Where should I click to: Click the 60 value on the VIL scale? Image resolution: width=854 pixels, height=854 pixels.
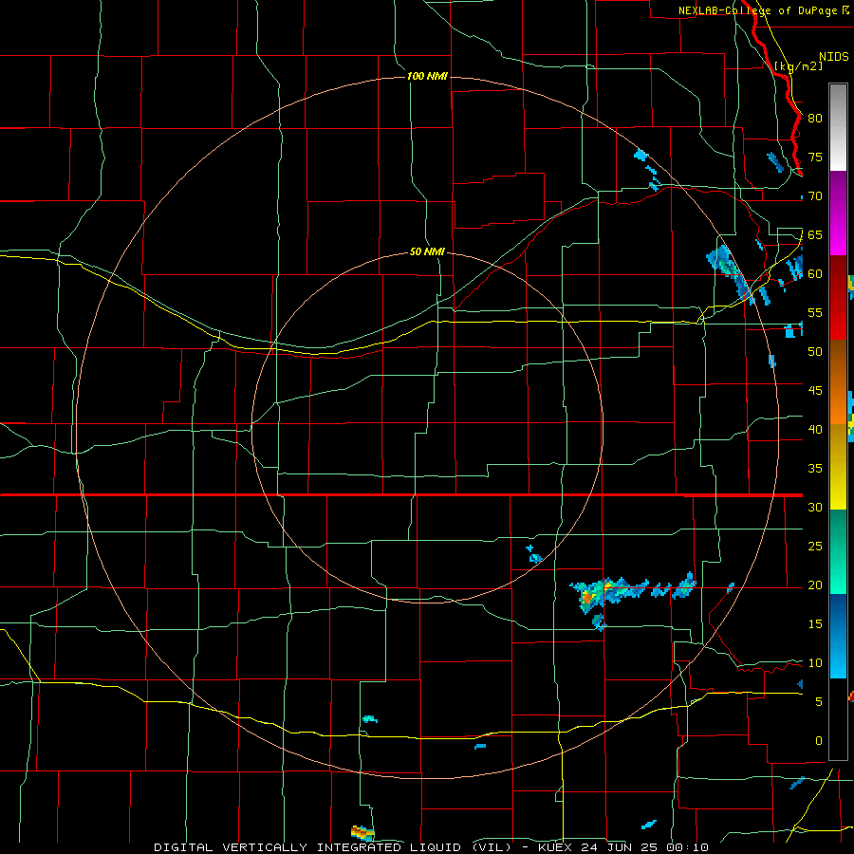click(x=815, y=274)
